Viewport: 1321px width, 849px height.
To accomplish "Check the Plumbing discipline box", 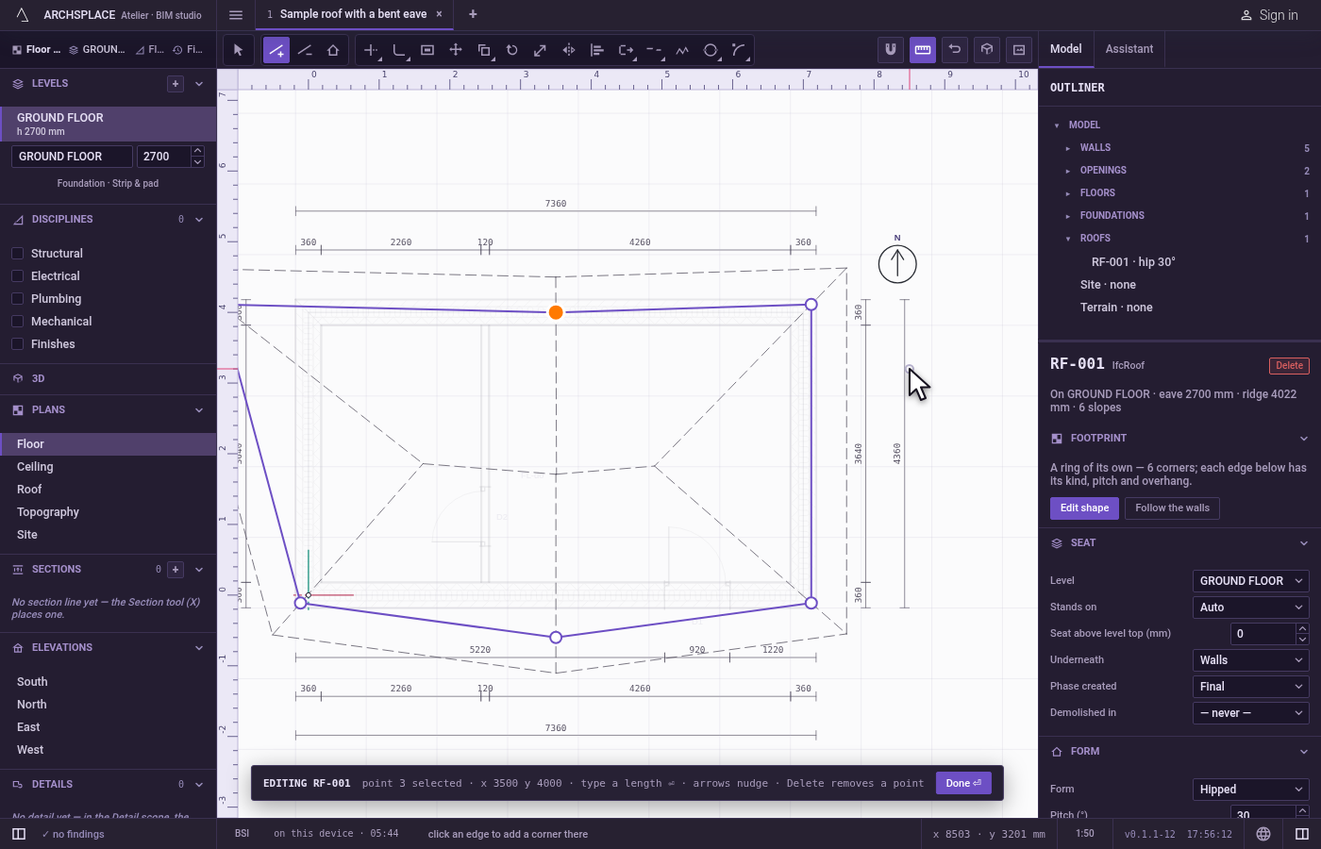I will click(17, 299).
